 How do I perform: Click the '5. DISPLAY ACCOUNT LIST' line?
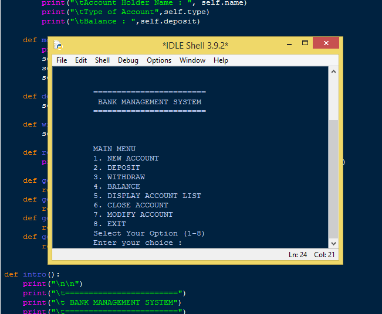147,196
